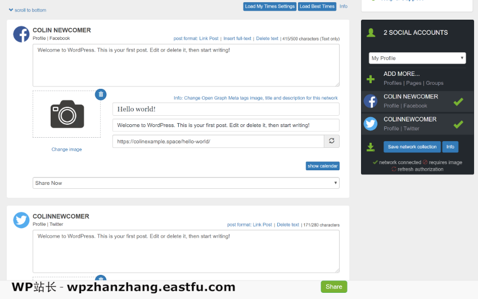478x299 pixels.
Task: Click the scroll to bottom link
Action: click(28, 10)
